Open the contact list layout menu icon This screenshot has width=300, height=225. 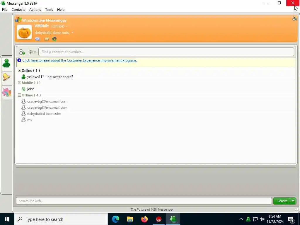33,52
